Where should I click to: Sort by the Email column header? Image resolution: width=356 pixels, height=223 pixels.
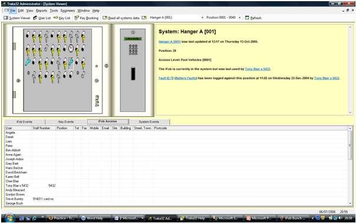click(x=105, y=128)
